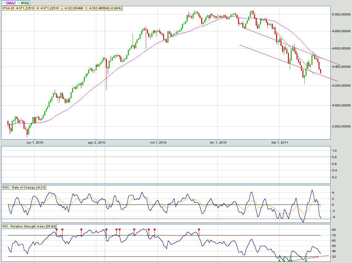Toggle the IPSA legend entry
The height and width of the screenshot is (263, 352).
point(24,3)
